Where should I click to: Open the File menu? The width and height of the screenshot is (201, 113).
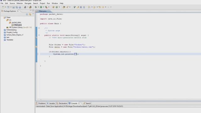2,3
